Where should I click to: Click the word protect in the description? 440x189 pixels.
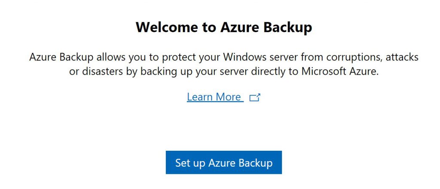(x=178, y=58)
